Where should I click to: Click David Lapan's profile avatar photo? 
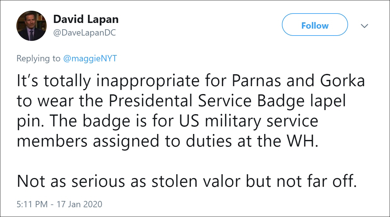[x=31, y=26]
